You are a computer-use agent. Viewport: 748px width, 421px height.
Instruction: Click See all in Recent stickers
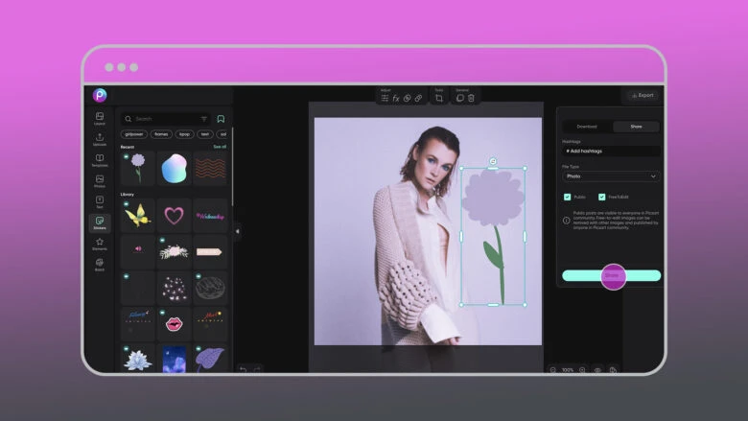(x=220, y=147)
